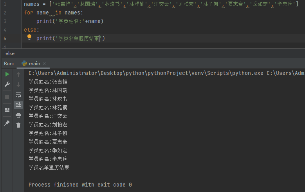The image size is (305, 192).
Task: Click line number 1 in gutter
Action: click(x=5, y=4)
